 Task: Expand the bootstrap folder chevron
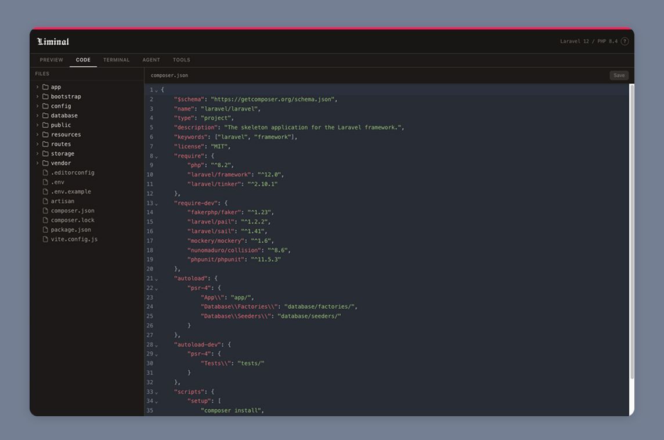[37, 96]
